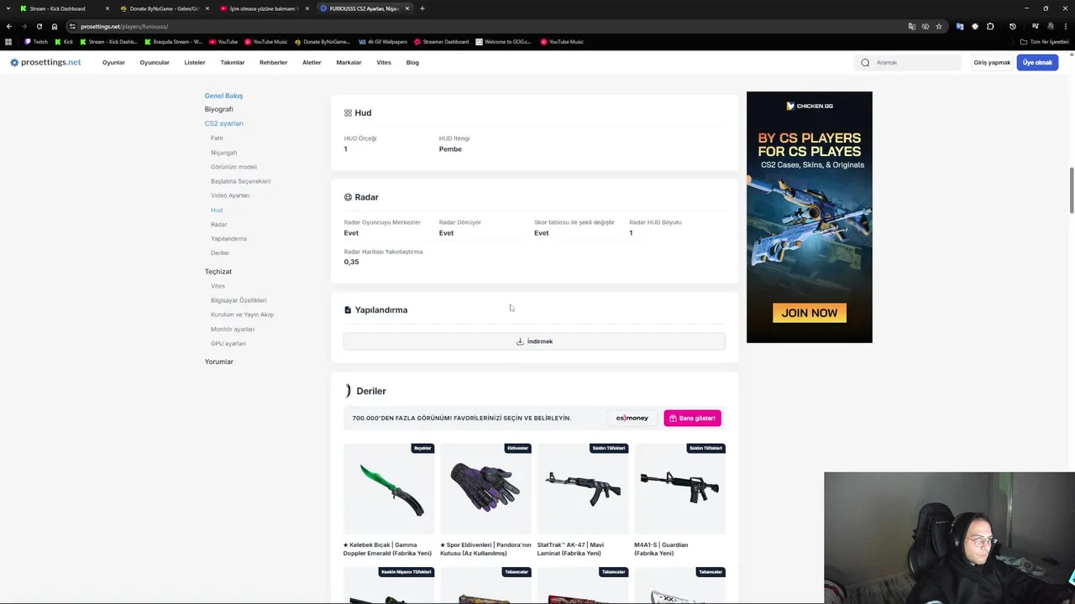Open the Aletler menu

[312, 63]
